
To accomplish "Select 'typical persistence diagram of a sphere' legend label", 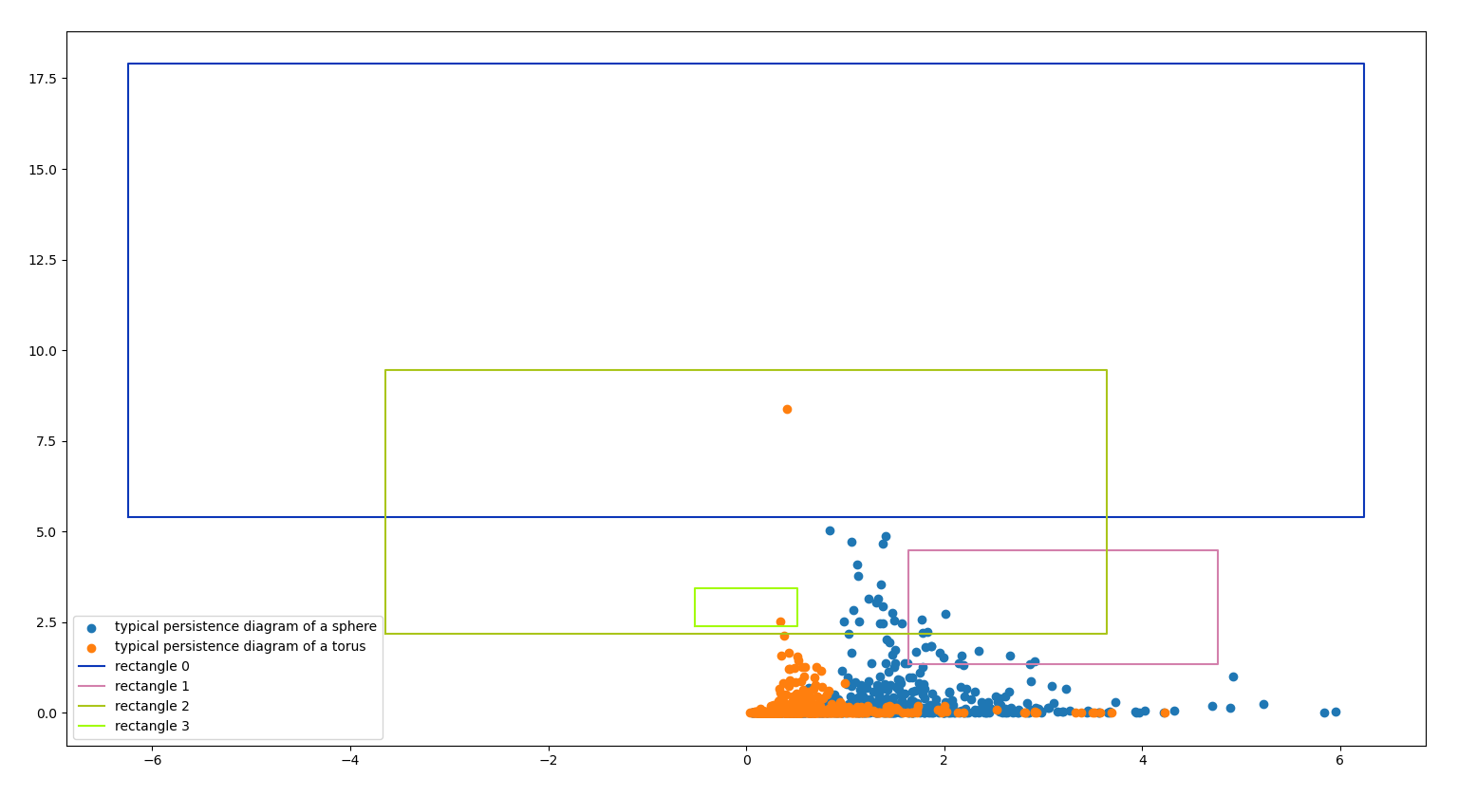I will [245, 627].
